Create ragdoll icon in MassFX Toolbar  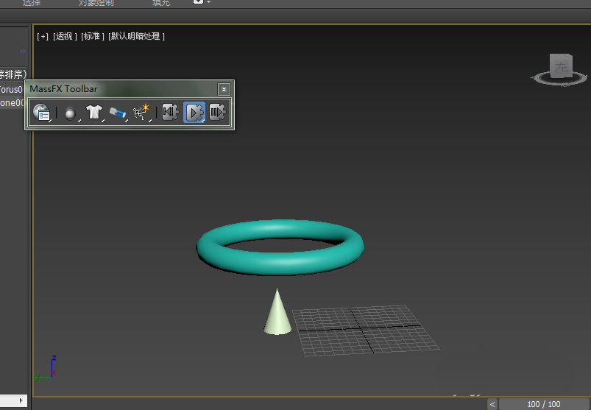coord(142,113)
